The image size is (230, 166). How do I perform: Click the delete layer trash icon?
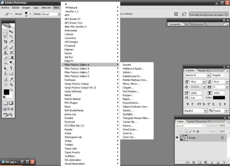coord(224,162)
